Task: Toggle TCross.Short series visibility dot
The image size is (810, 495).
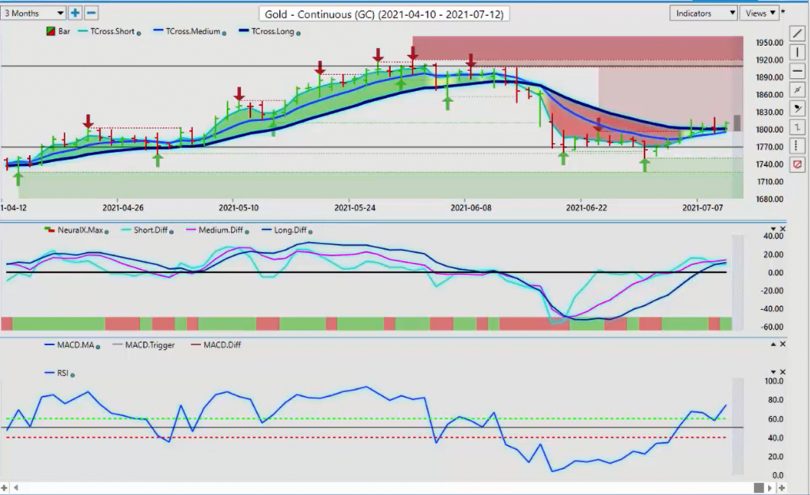Action: (x=138, y=33)
